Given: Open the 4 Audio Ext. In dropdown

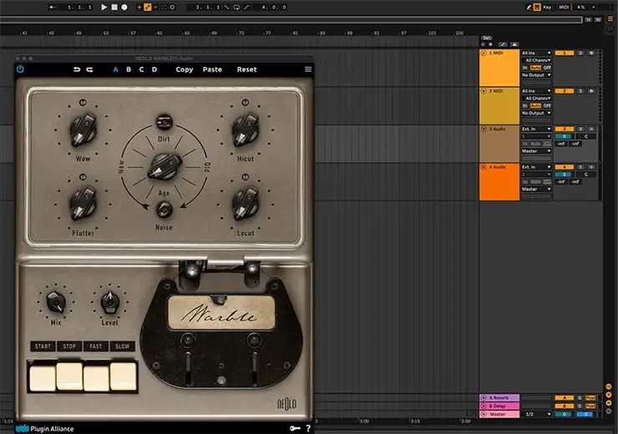Looking at the screenshot, I should coord(536,167).
